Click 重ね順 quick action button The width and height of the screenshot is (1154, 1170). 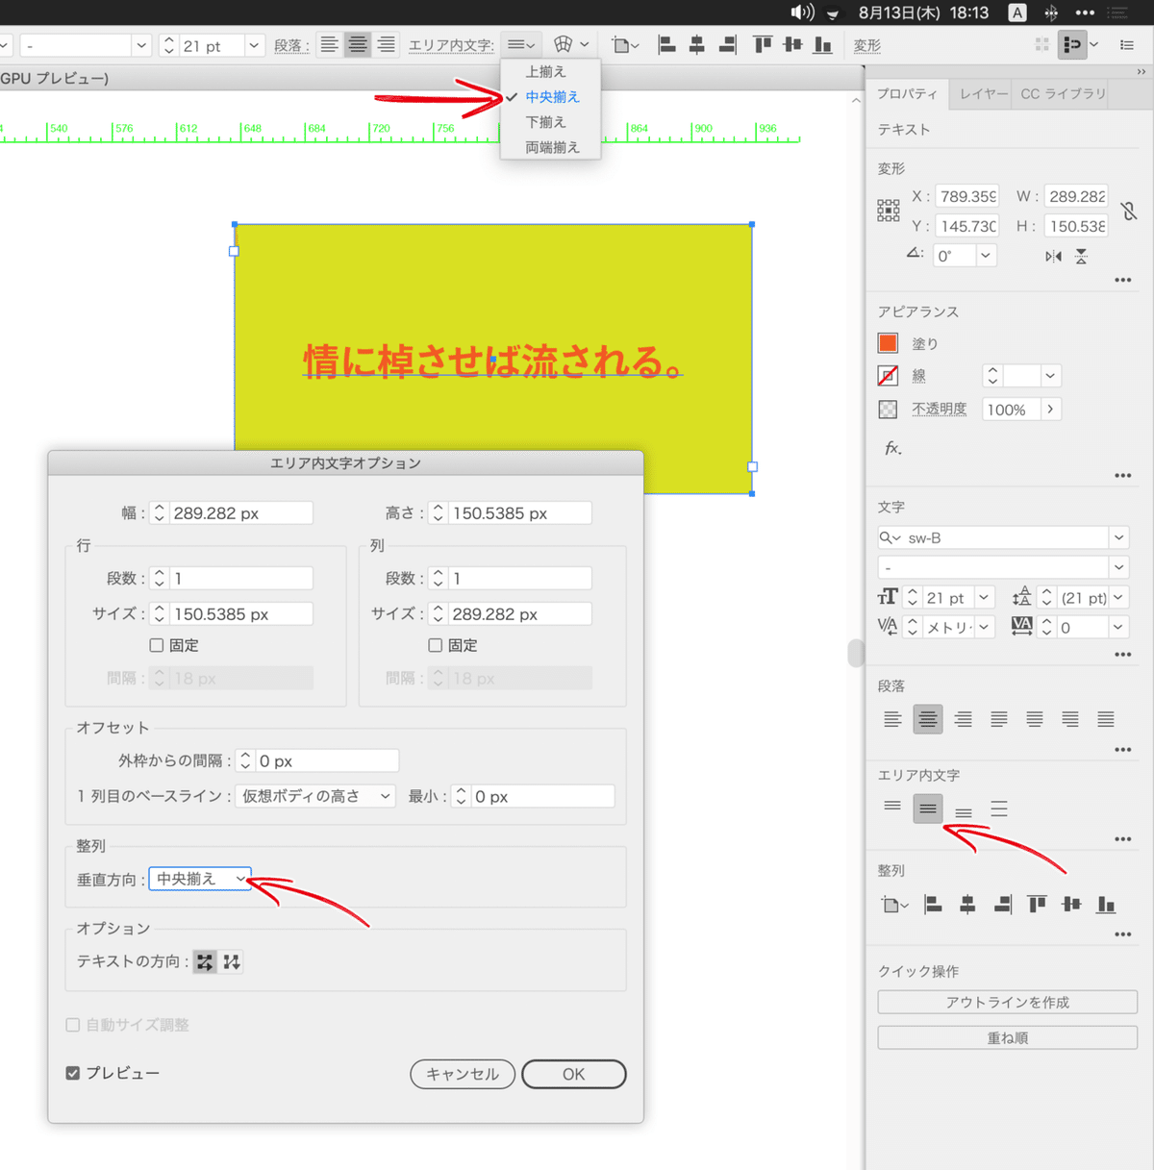(1008, 1038)
